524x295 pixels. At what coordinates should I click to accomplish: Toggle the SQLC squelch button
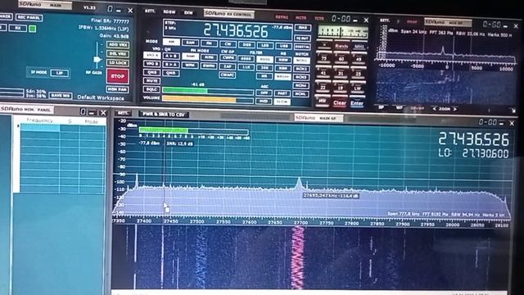(x=151, y=89)
